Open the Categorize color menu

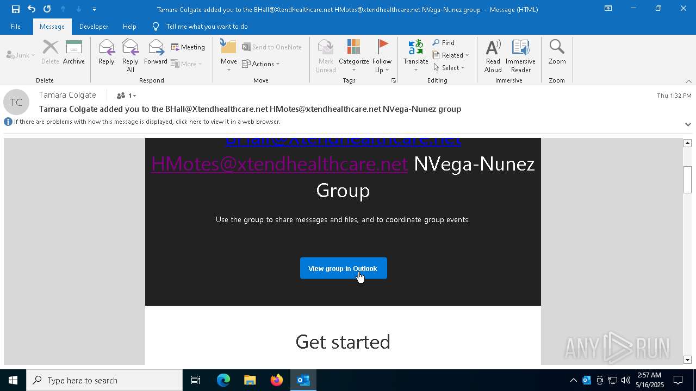tap(354, 56)
